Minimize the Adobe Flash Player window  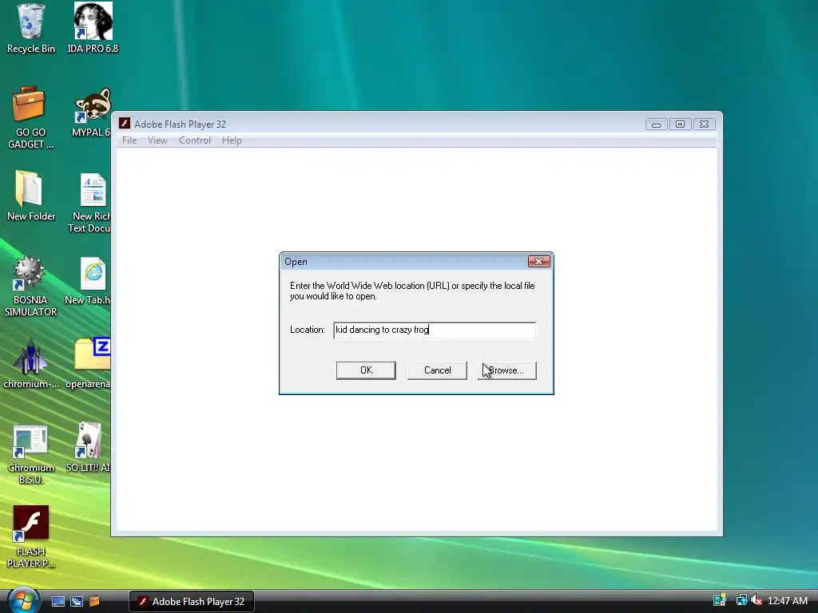657,124
